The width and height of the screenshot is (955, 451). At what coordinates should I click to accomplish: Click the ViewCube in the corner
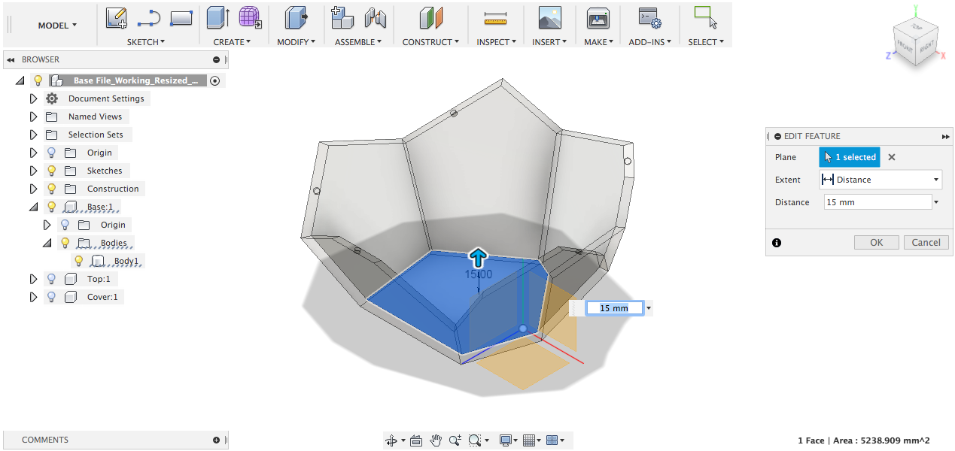click(914, 41)
